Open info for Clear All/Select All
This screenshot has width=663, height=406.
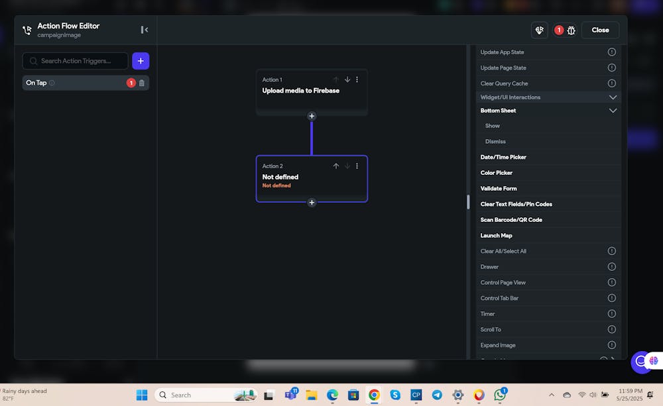coord(611,251)
